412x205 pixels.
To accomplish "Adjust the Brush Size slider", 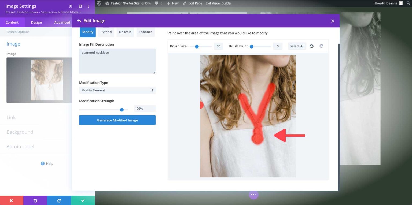I will 197,46.
